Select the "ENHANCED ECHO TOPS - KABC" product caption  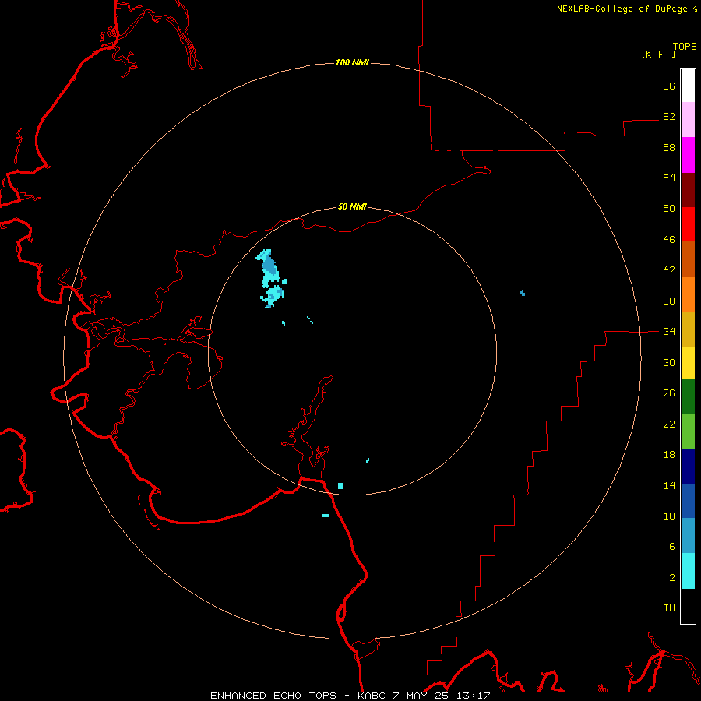click(298, 696)
